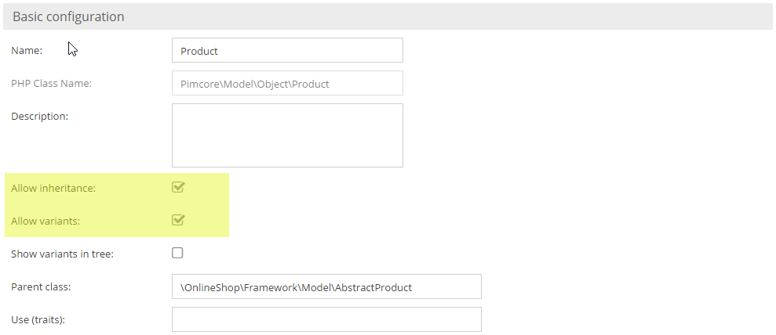Click the word "Product" in the Name field
This screenshot has height=335, width=776.
[x=199, y=51]
